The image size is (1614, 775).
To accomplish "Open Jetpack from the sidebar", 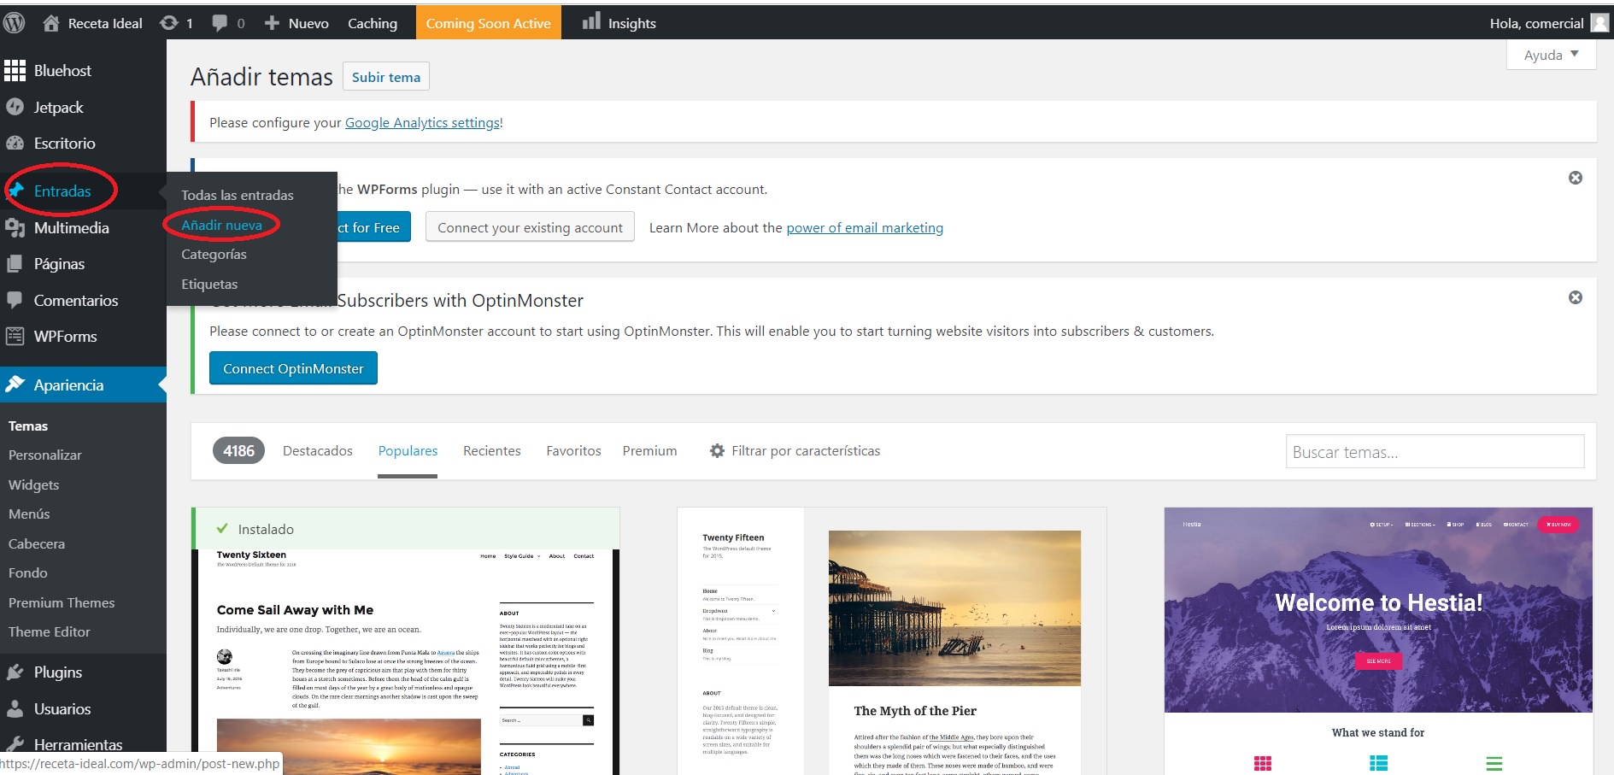I will (58, 108).
